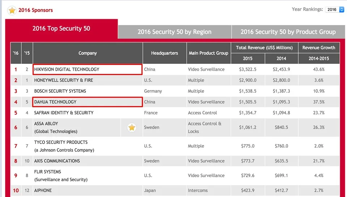Screen dimensions: 347x197
Task: Click rank number 1 beside Hikvision
Action: (x=16, y=69)
